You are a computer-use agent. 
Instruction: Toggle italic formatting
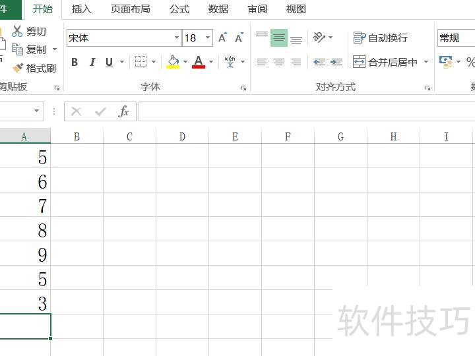tap(92, 62)
